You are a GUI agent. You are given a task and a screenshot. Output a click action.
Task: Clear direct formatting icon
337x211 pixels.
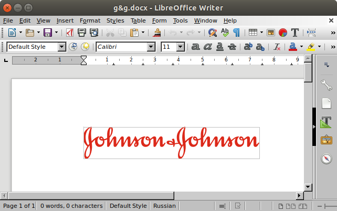click(x=277, y=47)
